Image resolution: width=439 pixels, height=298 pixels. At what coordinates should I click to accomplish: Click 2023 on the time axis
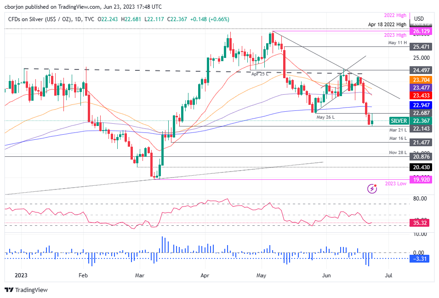[20, 275]
